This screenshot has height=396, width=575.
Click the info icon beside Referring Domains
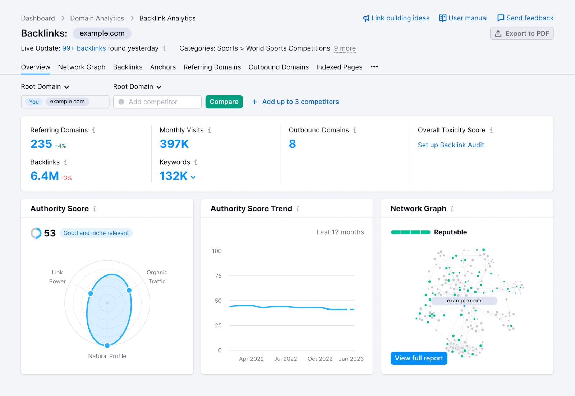click(93, 130)
